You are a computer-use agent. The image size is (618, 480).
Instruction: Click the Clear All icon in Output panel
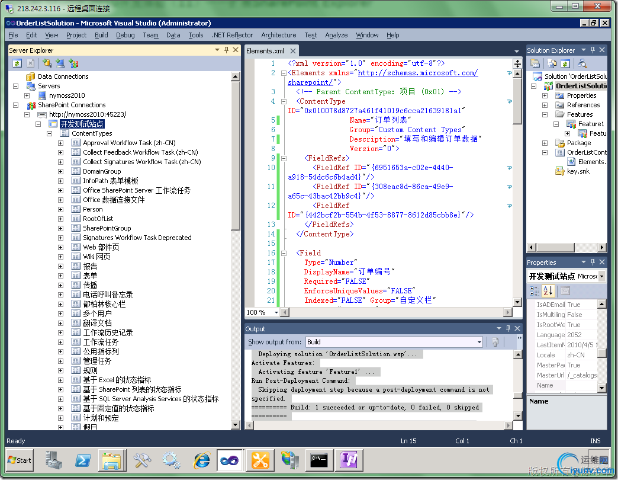click(495, 342)
